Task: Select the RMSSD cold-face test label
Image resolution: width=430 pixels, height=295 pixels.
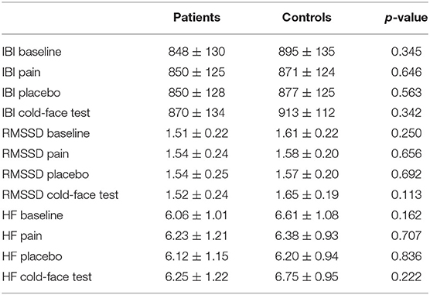Action: coord(60,195)
